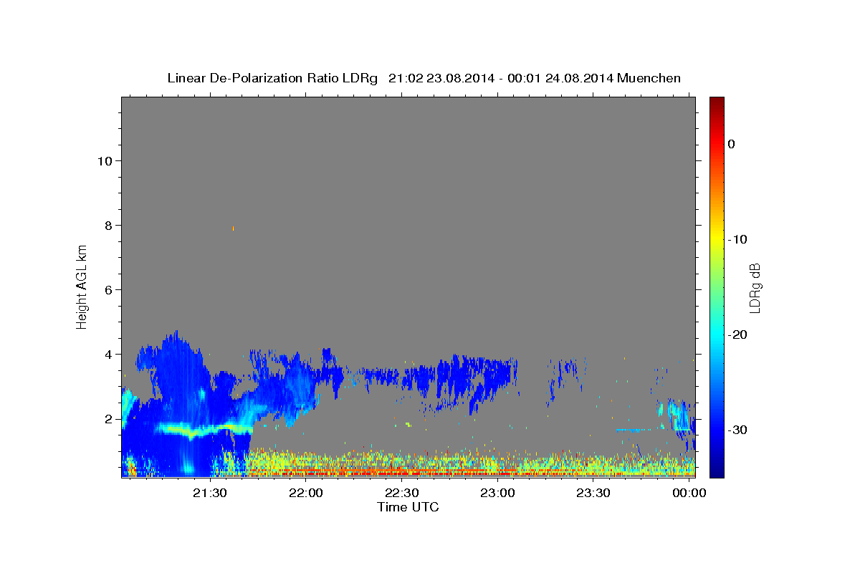This screenshot has width=860, height=573.
Task: Click the colorbar value 0
Action: tap(732, 144)
